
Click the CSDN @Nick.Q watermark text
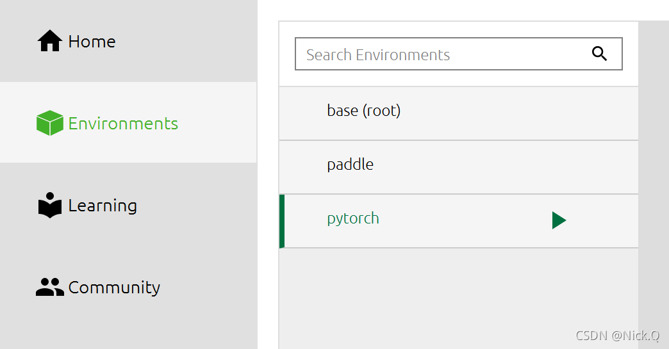click(618, 336)
